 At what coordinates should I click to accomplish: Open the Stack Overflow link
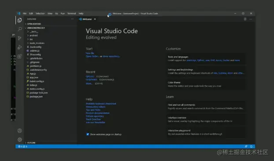pyautogui.click(x=93, y=119)
